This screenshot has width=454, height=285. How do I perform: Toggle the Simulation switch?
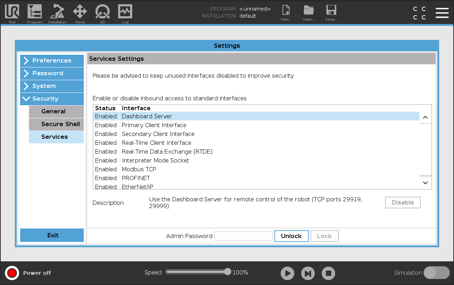coord(436,273)
